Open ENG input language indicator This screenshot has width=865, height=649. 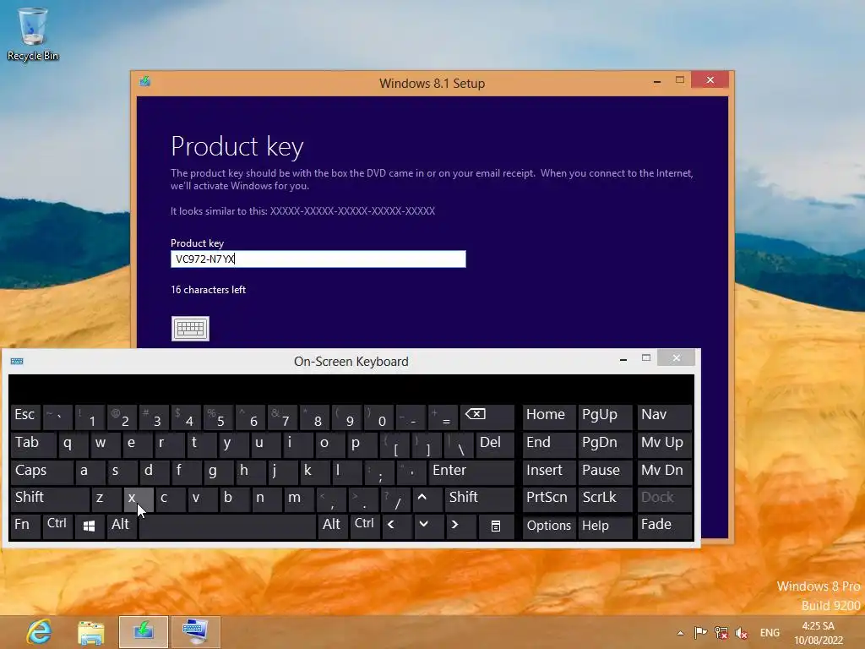pyautogui.click(x=770, y=633)
